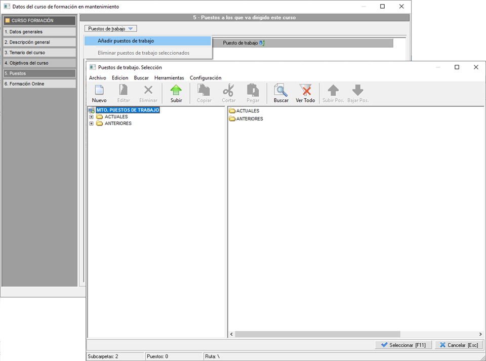
Task: Click the Editar toolbar icon
Action: [x=124, y=91]
